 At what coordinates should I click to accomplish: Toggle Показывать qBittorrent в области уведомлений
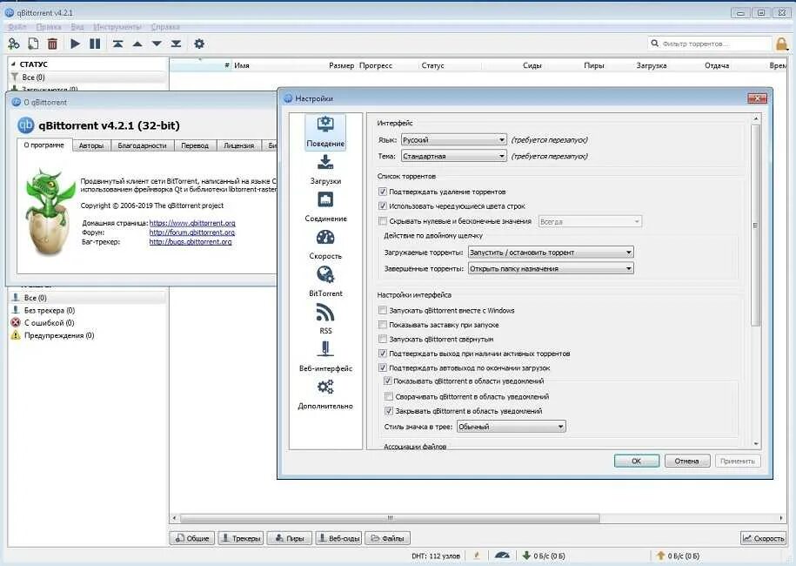click(387, 381)
